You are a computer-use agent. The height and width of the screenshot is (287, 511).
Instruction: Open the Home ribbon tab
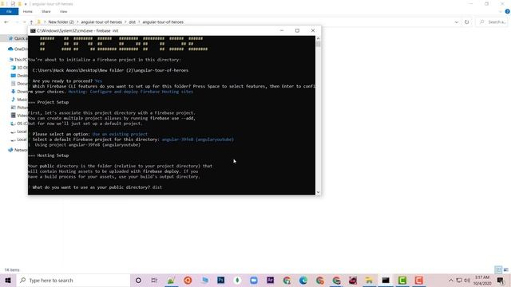[x=28, y=11]
